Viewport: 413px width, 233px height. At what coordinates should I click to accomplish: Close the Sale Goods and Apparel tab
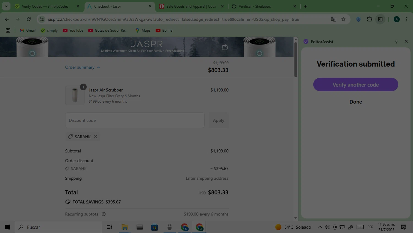(x=222, y=6)
